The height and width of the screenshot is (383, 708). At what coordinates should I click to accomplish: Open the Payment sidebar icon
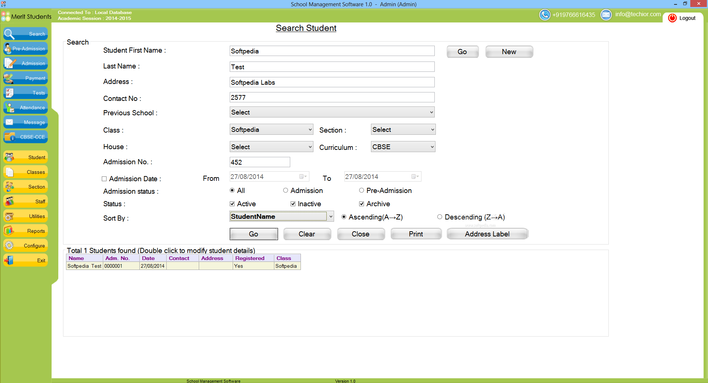coord(9,78)
